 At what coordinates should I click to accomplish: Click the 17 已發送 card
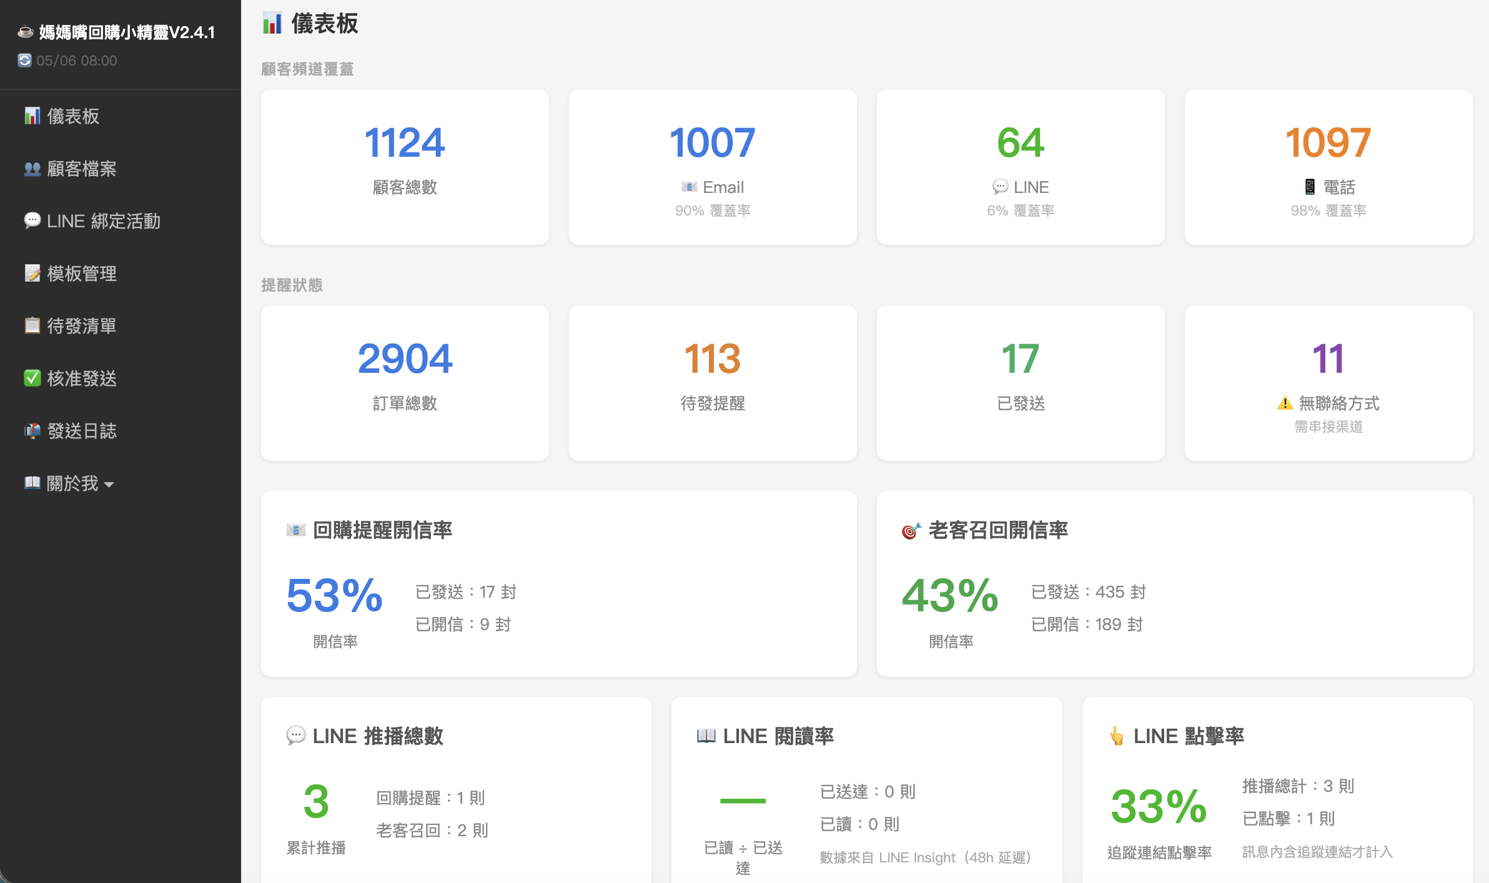(x=1021, y=383)
